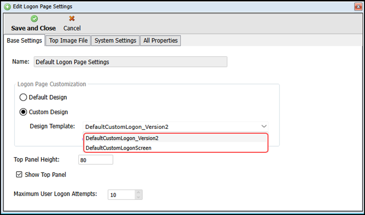The height and width of the screenshot is (215, 365).
Task: Increase Maximum User Logon Attempts with up arrow
Action: click(138, 192)
